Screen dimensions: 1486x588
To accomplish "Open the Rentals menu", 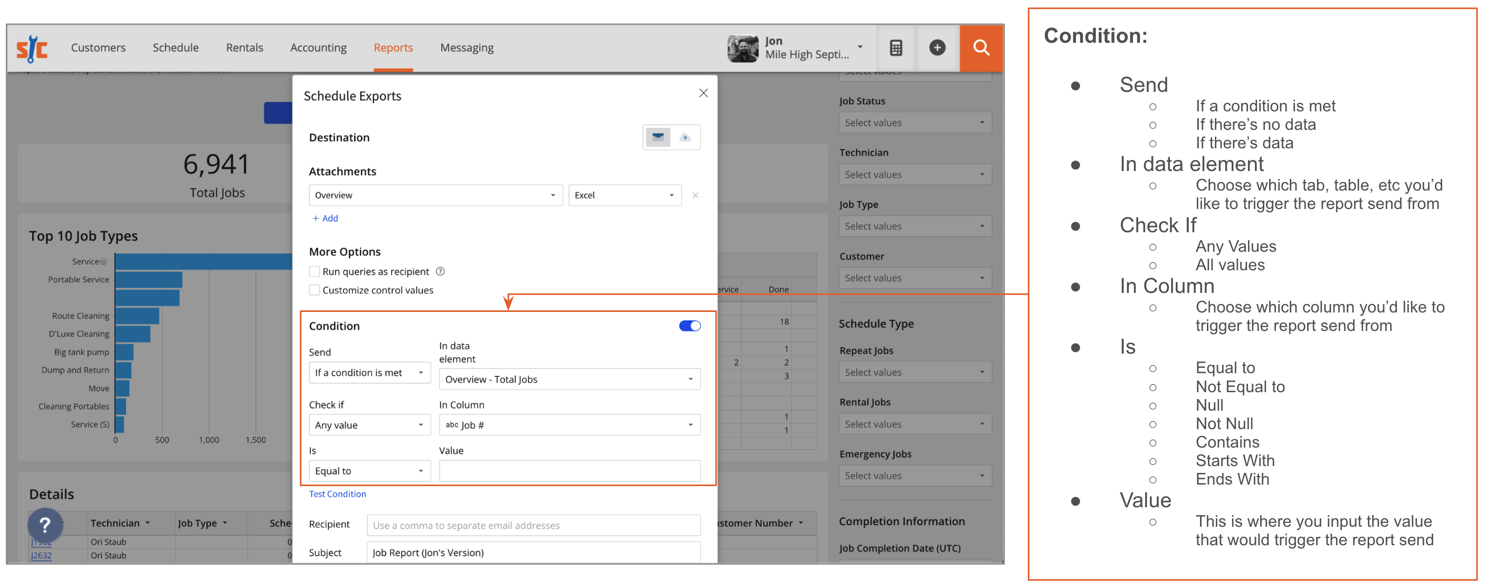I will 244,48.
